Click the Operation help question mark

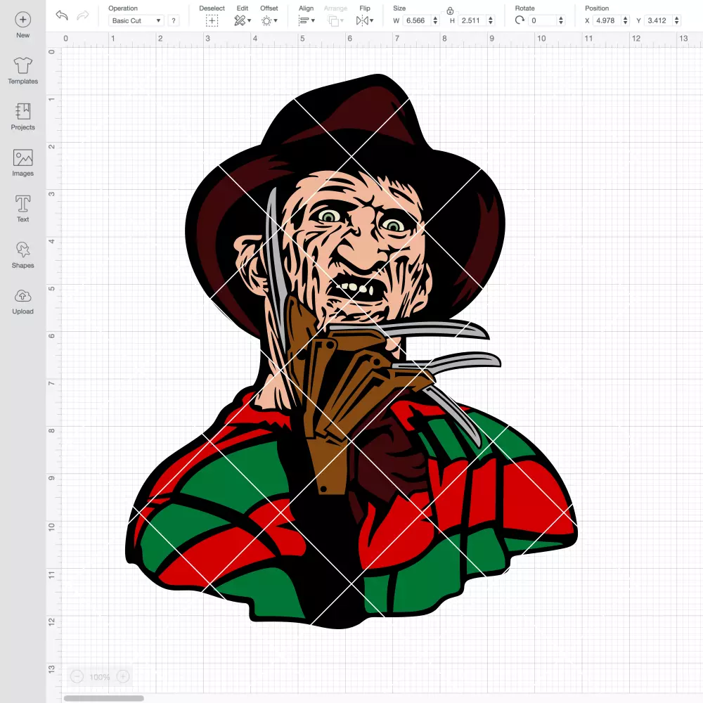[174, 20]
